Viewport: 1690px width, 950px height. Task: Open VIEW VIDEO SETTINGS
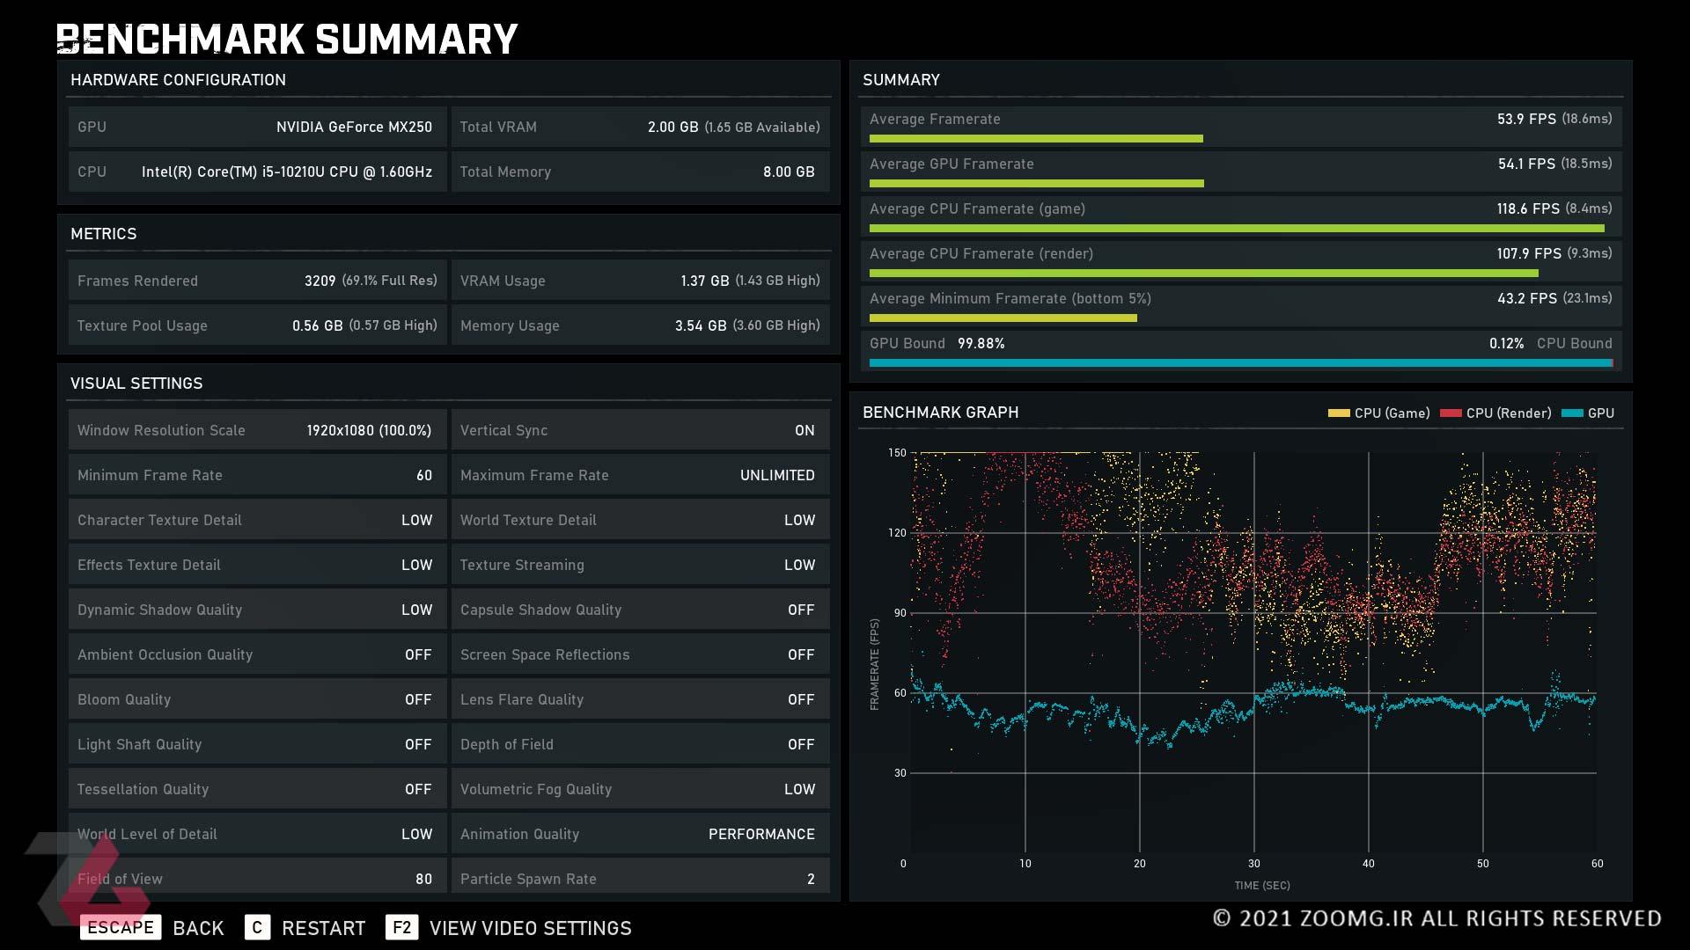(x=531, y=928)
